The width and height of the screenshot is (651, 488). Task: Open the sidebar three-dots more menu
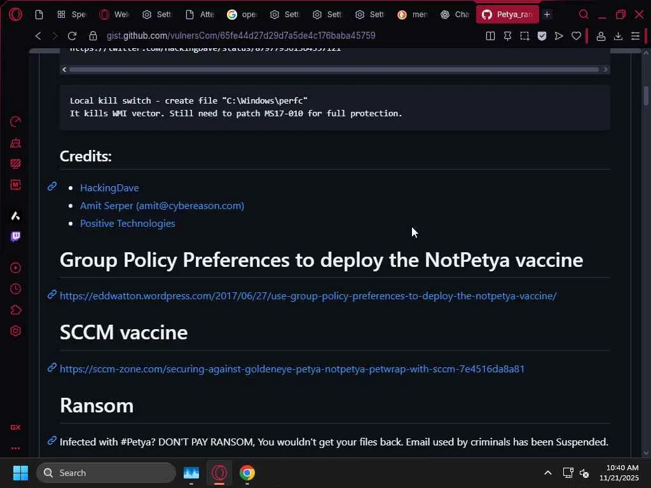click(x=15, y=448)
